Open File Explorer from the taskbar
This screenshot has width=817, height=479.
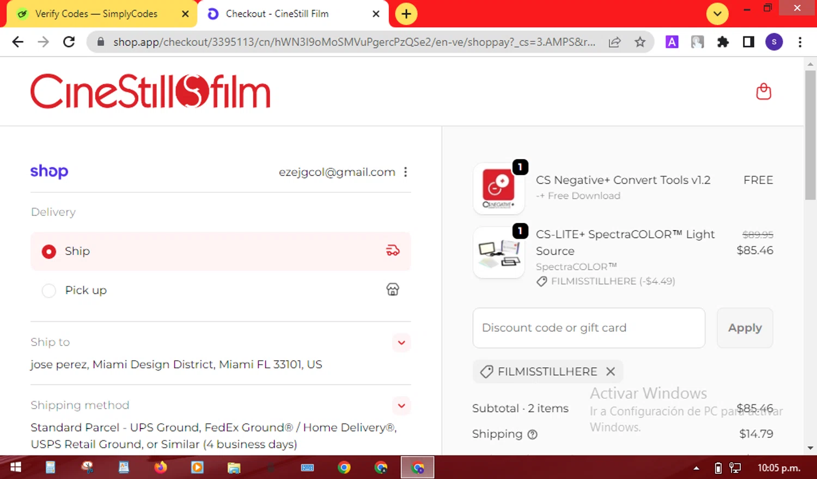point(234,468)
